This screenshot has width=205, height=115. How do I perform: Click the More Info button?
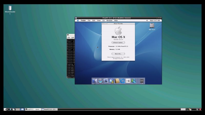tap(118, 54)
